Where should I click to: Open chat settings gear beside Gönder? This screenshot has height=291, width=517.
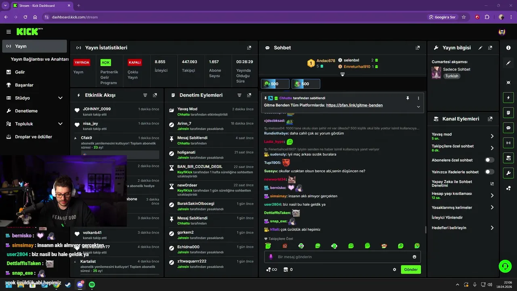pyautogui.click(x=395, y=270)
